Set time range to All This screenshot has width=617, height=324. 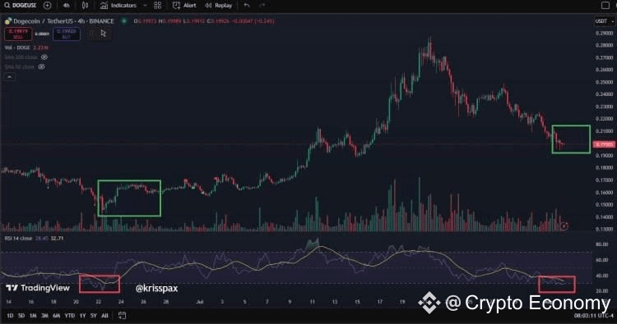[104, 315]
